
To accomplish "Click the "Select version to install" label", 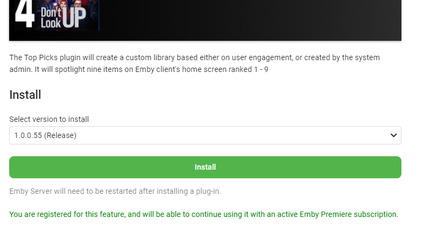I will click(x=49, y=119).
